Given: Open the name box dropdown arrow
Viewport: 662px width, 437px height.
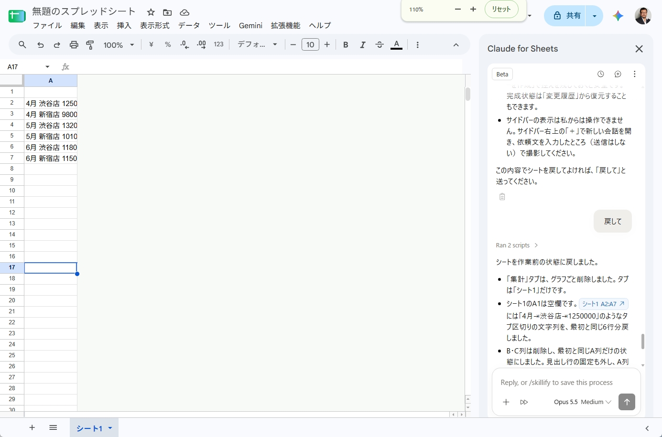Looking at the screenshot, I should pos(47,67).
